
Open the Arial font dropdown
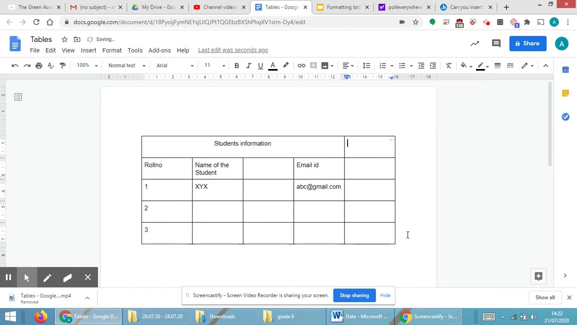pos(175,65)
